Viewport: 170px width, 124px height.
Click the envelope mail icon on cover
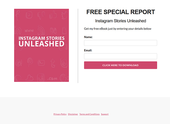pyautogui.click(x=41, y=63)
